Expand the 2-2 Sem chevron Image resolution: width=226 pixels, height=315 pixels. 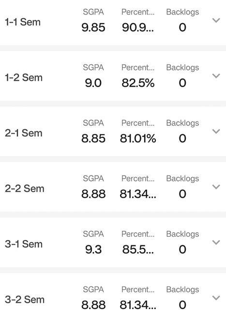click(x=216, y=187)
